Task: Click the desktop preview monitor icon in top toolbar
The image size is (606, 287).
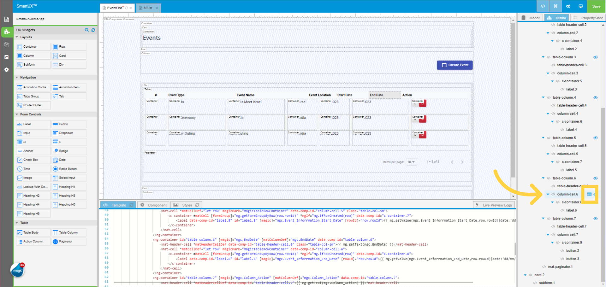Action: (x=581, y=6)
